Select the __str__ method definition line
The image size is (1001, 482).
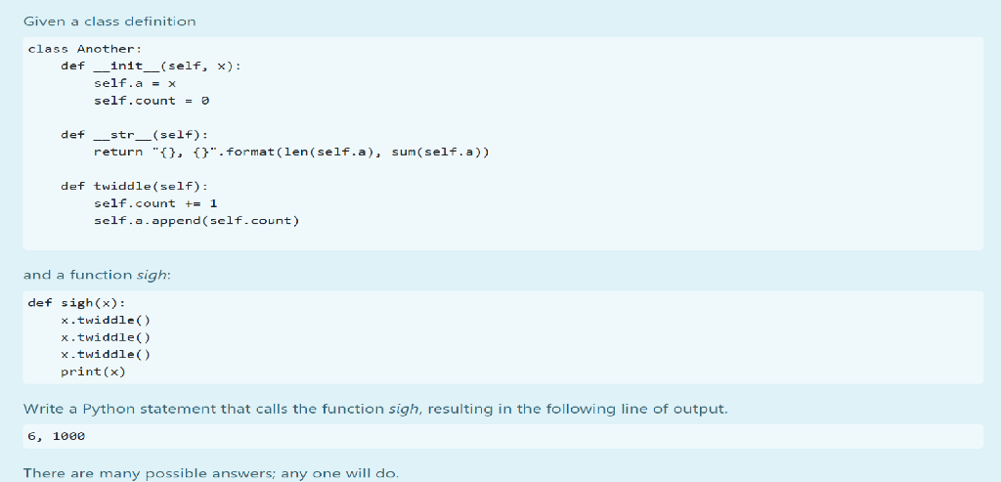(x=135, y=135)
